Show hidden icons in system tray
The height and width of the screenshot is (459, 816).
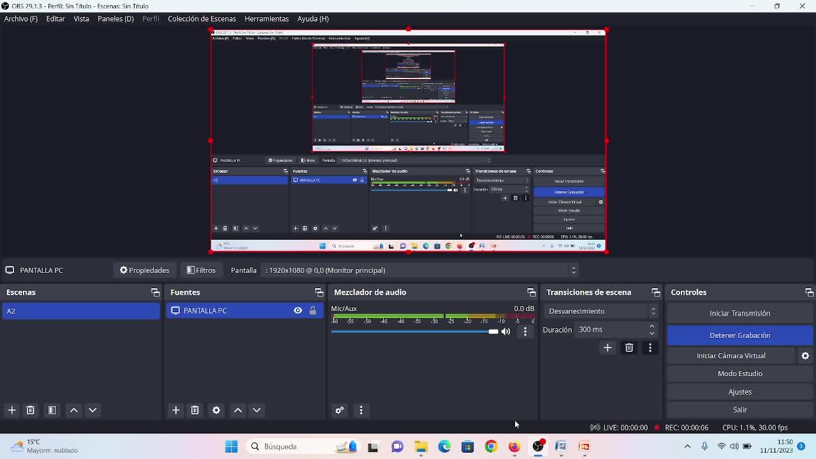point(687,446)
